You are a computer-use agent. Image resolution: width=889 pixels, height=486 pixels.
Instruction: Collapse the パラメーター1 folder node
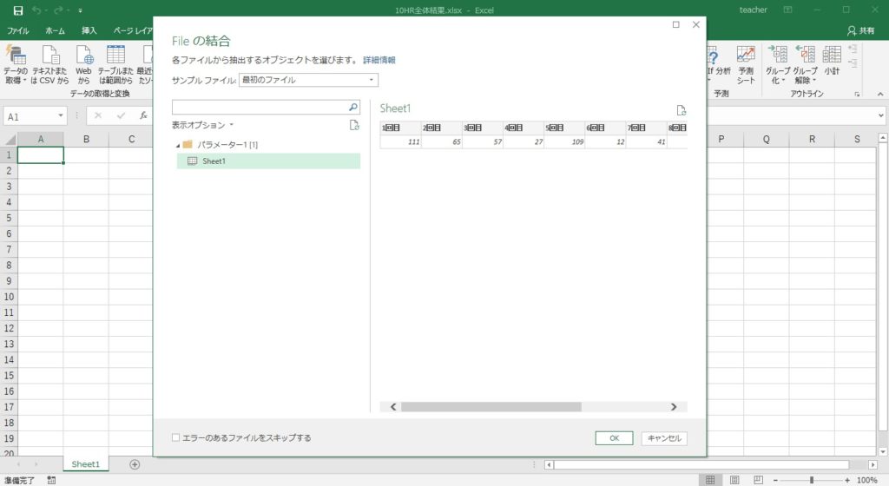(x=177, y=146)
